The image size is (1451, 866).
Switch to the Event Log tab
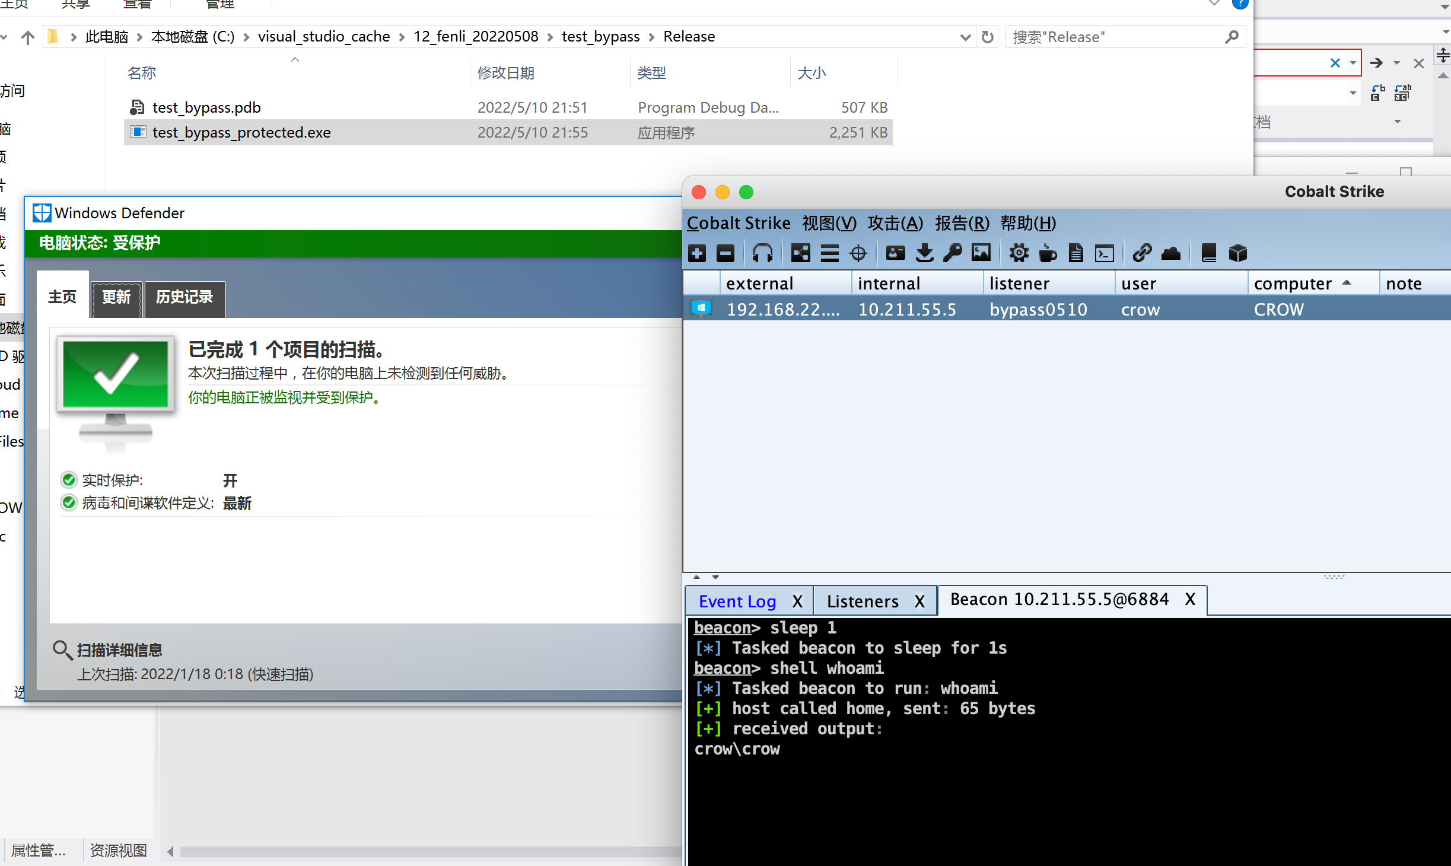(737, 601)
